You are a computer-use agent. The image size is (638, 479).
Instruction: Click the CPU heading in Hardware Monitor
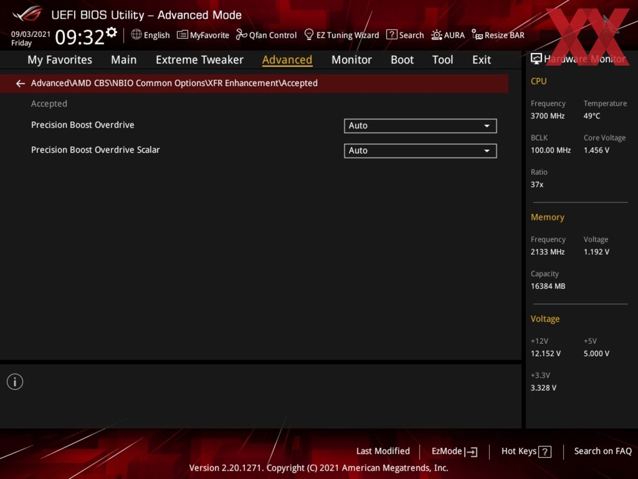(539, 81)
